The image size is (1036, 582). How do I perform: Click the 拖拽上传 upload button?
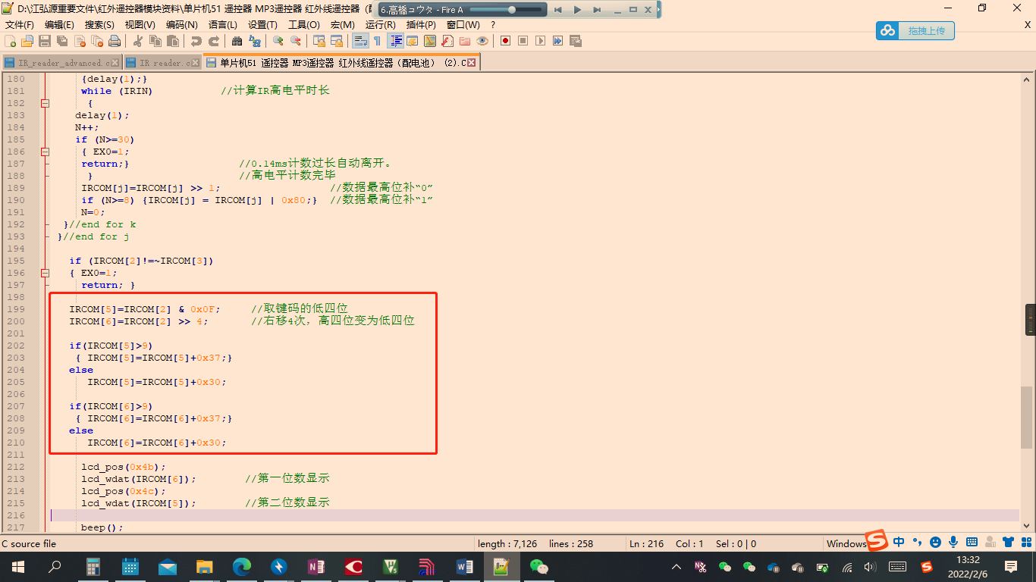tap(915, 30)
